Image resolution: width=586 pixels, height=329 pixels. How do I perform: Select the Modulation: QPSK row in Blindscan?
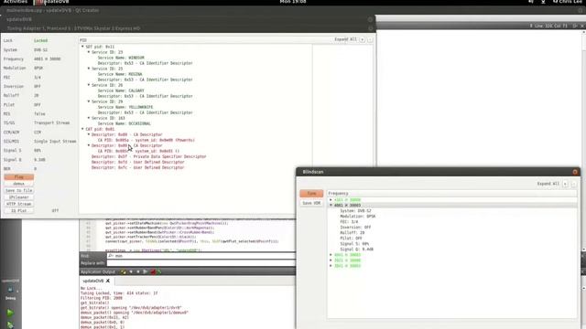[358, 217]
